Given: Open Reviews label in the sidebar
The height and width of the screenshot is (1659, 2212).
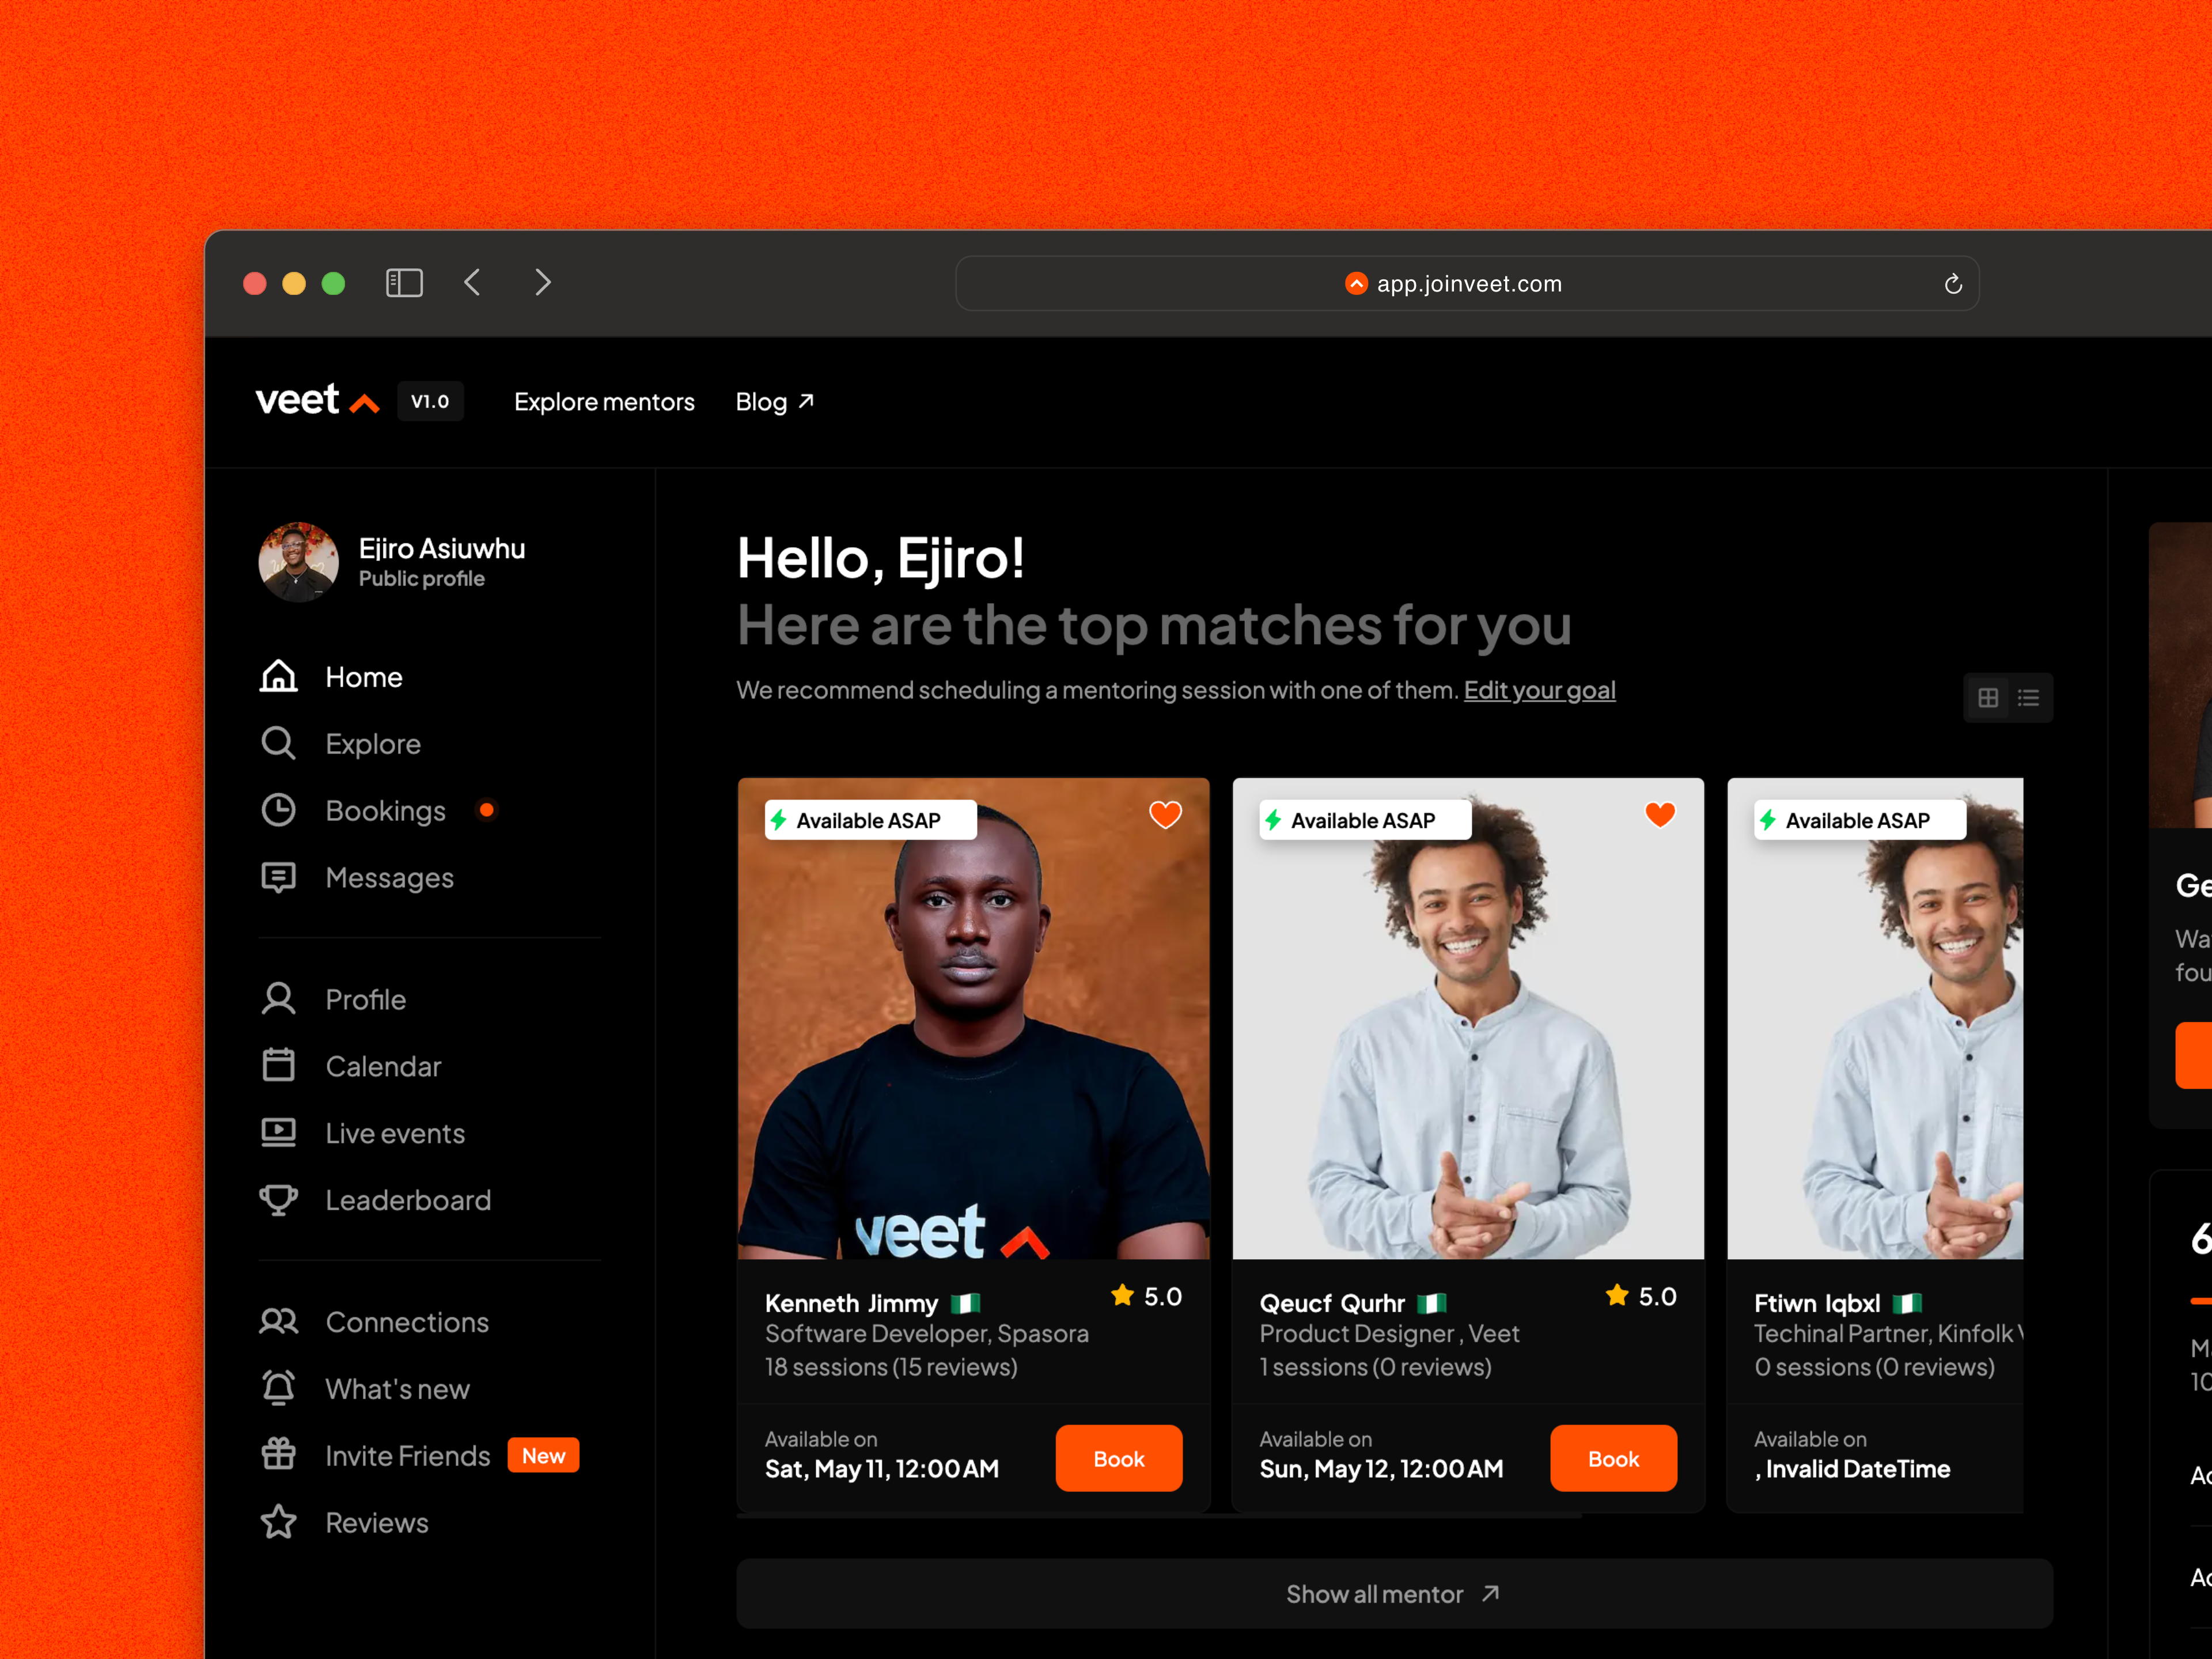Looking at the screenshot, I should pos(376,1523).
